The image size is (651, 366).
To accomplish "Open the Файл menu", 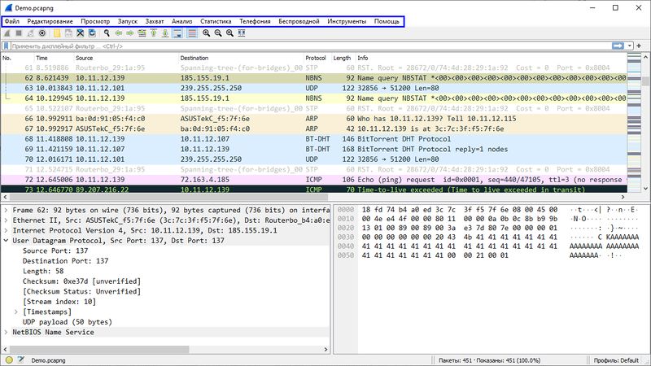I will pyautogui.click(x=12, y=21).
